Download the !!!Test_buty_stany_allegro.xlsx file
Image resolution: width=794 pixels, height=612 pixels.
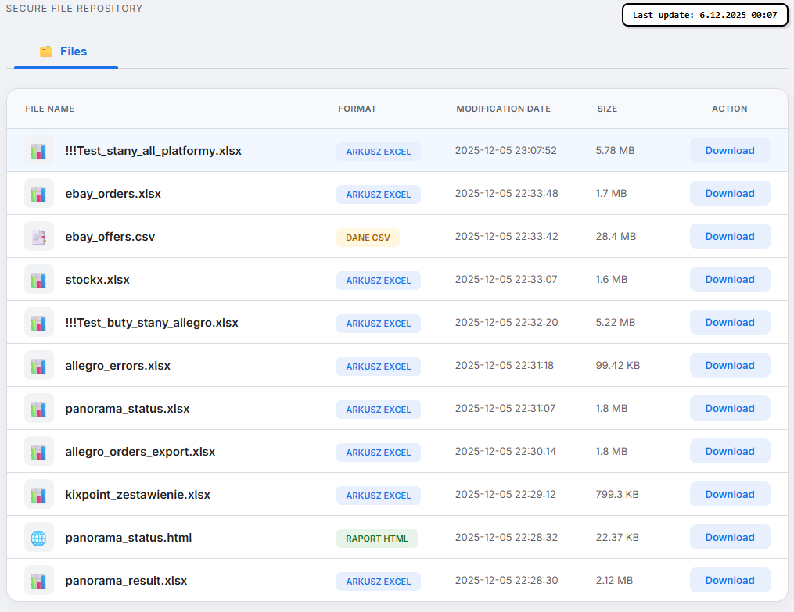click(729, 322)
